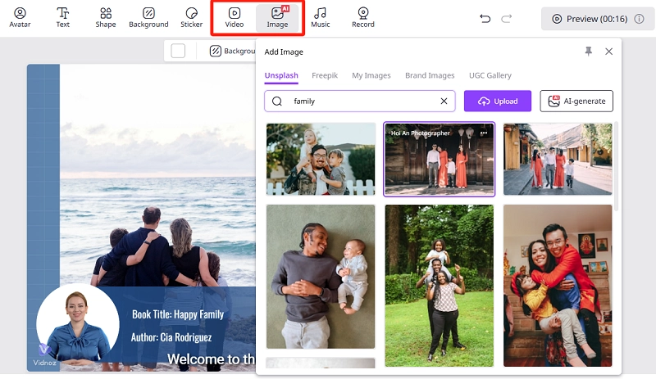Close the Add Image panel
This screenshot has height=379, width=656.
coord(608,52)
